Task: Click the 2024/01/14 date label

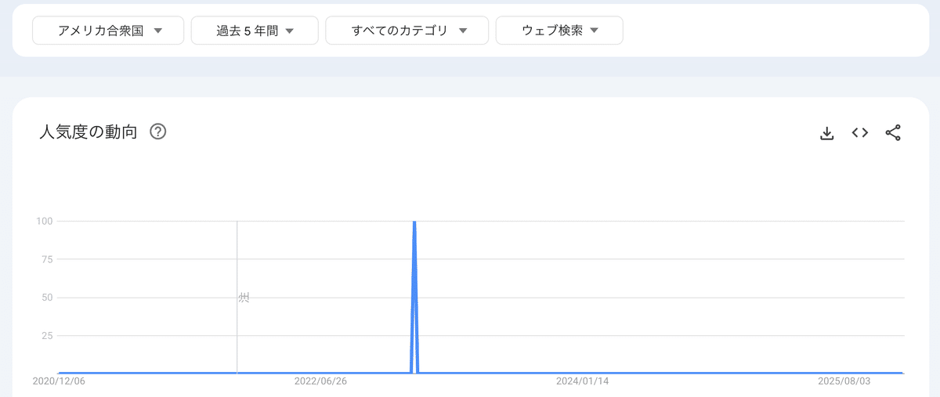Action: point(582,381)
